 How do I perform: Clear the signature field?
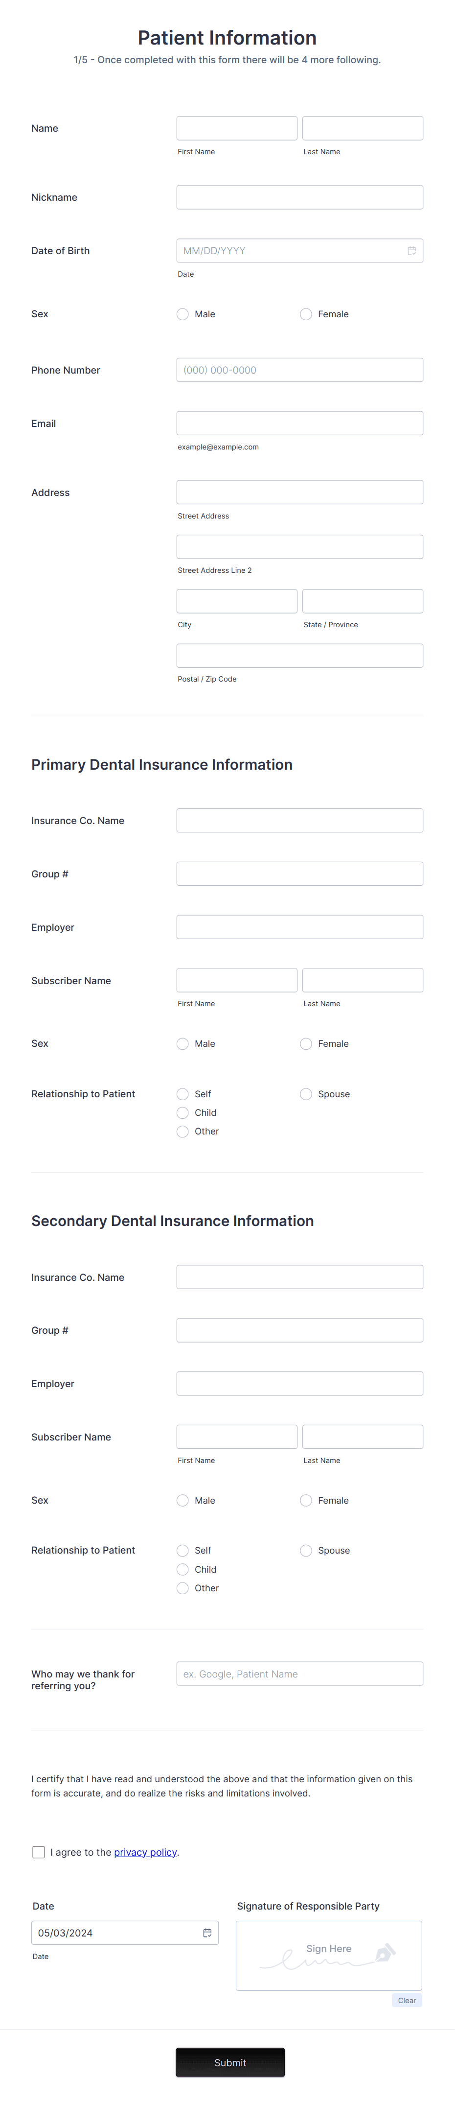[407, 2000]
